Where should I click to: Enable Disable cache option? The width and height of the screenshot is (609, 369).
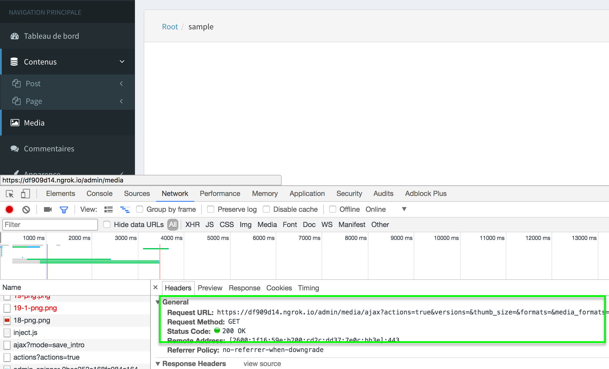point(266,209)
